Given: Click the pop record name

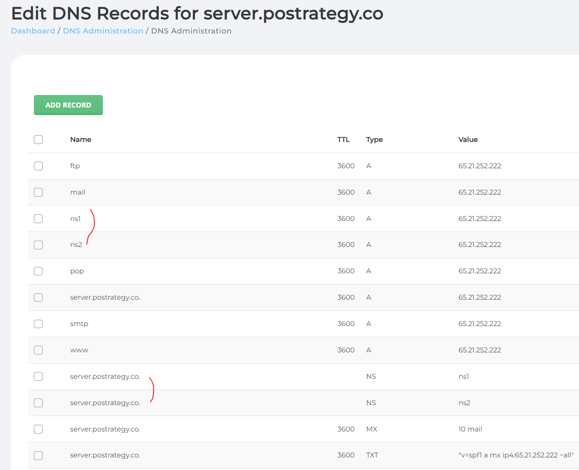Looking at the screenshot, I should click(x=77, y=271).
